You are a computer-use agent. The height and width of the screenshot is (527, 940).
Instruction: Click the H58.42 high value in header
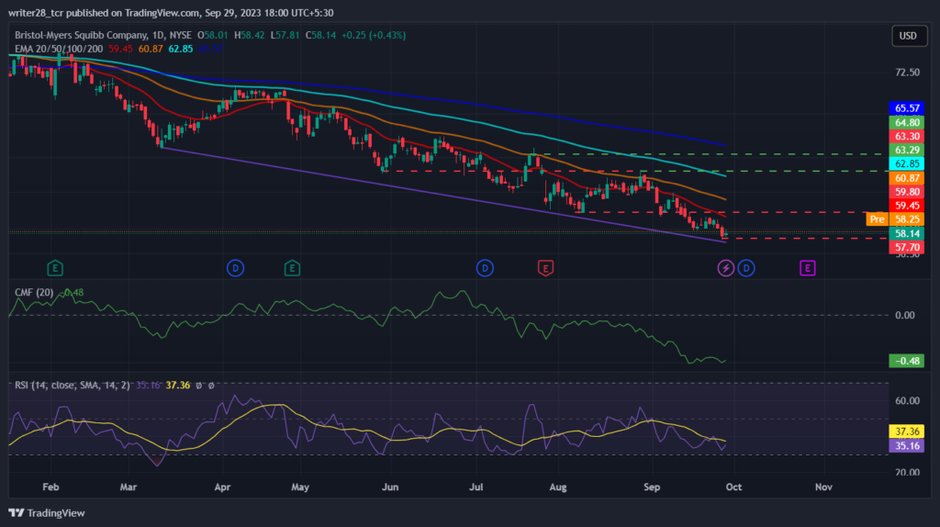click(x=250, y=36)
